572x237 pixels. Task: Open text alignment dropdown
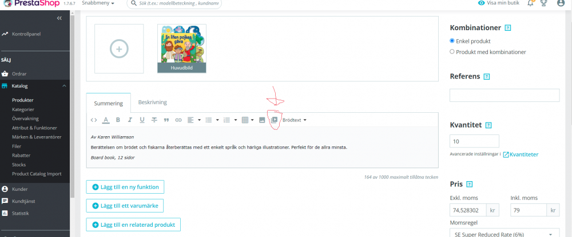[x=194, y=120]
